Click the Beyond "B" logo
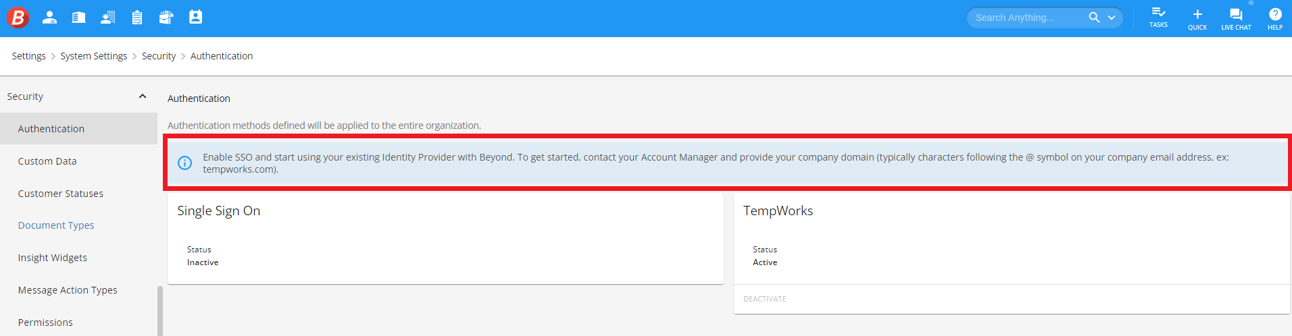Image resolution: width=1292 pixels, height=336 pixels. pos(18,18)
